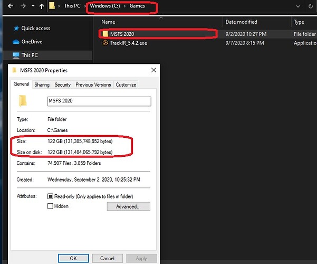Go up one folder level arrow
This screenshot has height=264, width=317.
click(42, 7)
